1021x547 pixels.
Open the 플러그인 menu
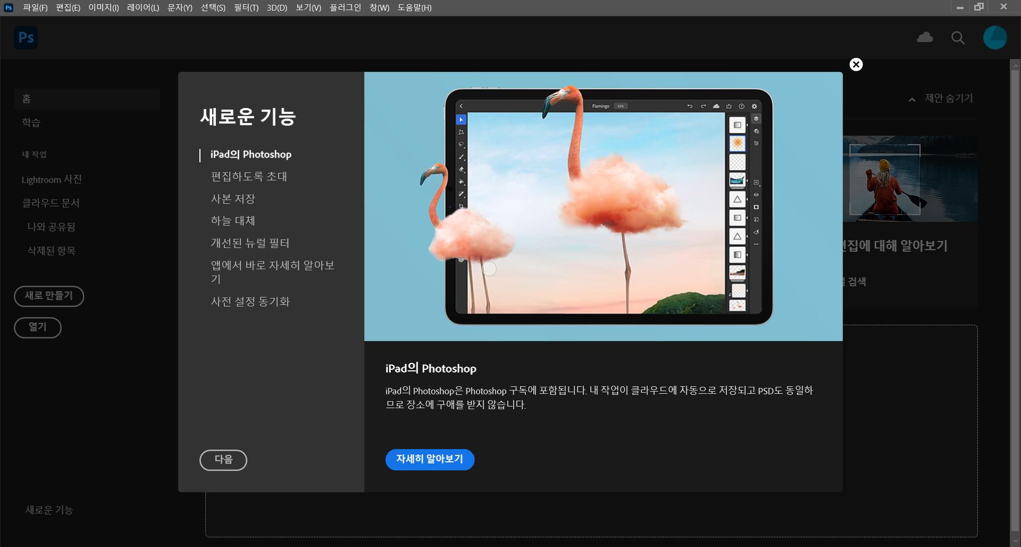[x=345, y=7]
